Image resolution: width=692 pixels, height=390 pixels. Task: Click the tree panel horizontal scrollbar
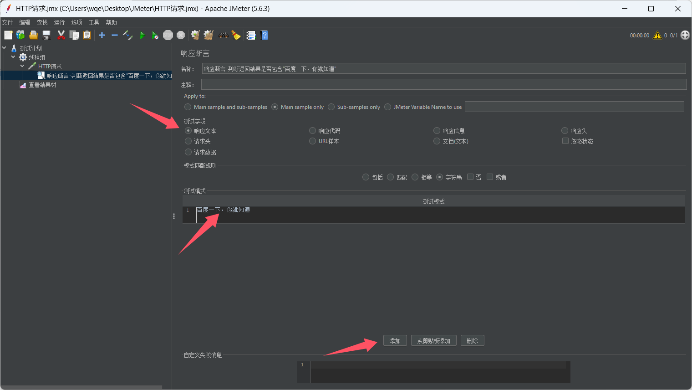[81, 387]
